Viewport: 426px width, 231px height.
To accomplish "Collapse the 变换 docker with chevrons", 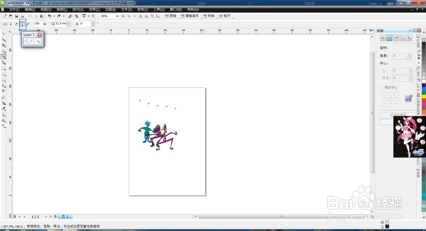I will pos(410,30).
